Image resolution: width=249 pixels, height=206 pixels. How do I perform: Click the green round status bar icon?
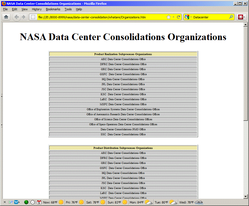click(x=26, y=202)
